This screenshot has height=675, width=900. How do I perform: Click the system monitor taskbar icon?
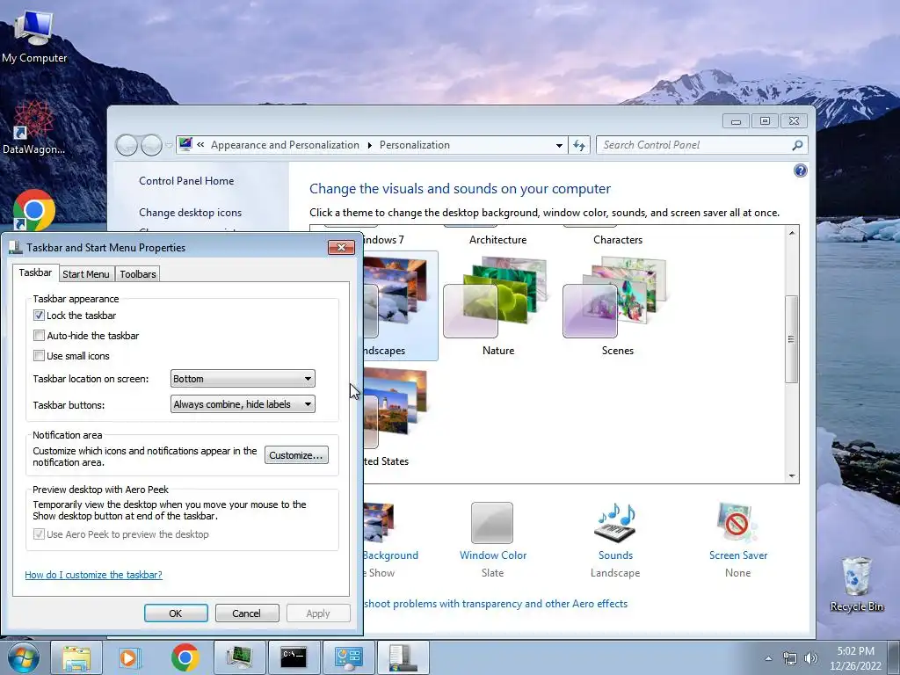[239, 657]
